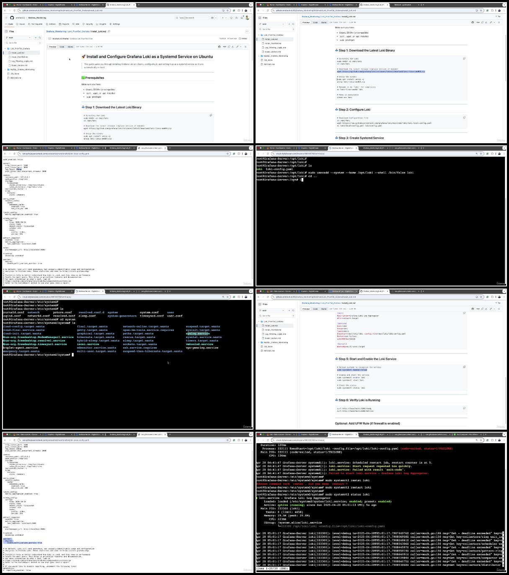Screen dimensions: 509x575
Task: Click the Grafana_Monitoring breadcrumb in the title-page GitHub window
Action: click(56, 31)
